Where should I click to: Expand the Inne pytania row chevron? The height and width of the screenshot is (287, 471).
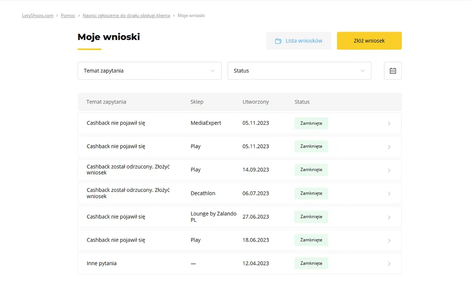pos(389,263)
